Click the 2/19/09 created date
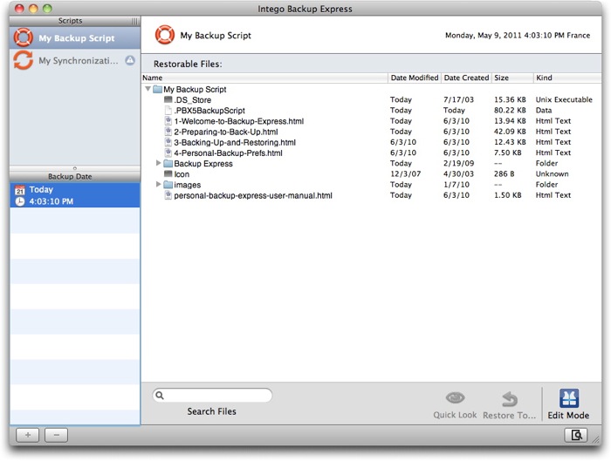611x461 pixels. (458, 163)
